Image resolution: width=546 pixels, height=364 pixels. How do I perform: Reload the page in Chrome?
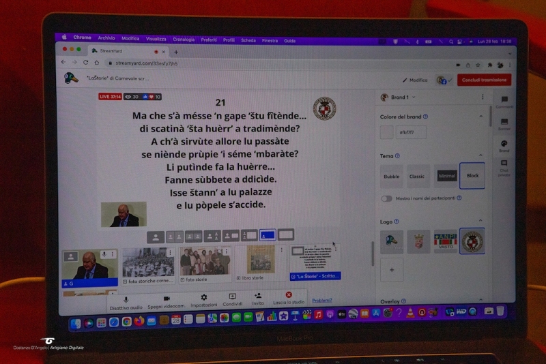(x=86, y=63)
